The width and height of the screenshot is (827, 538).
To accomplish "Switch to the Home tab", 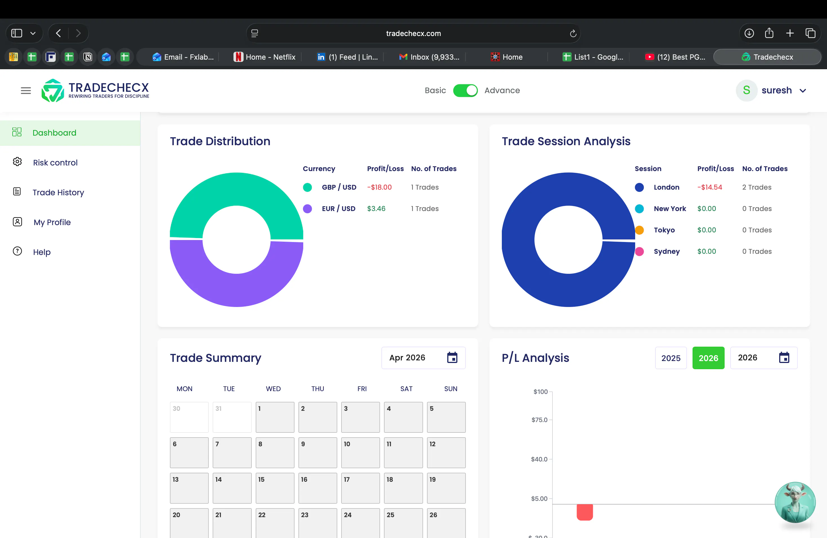I will click(507, 57).
